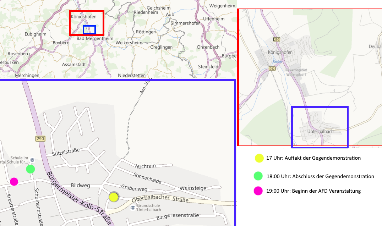Select the green legend circle for 18:00 Uhr
The image size is (382, 226).
258,176
